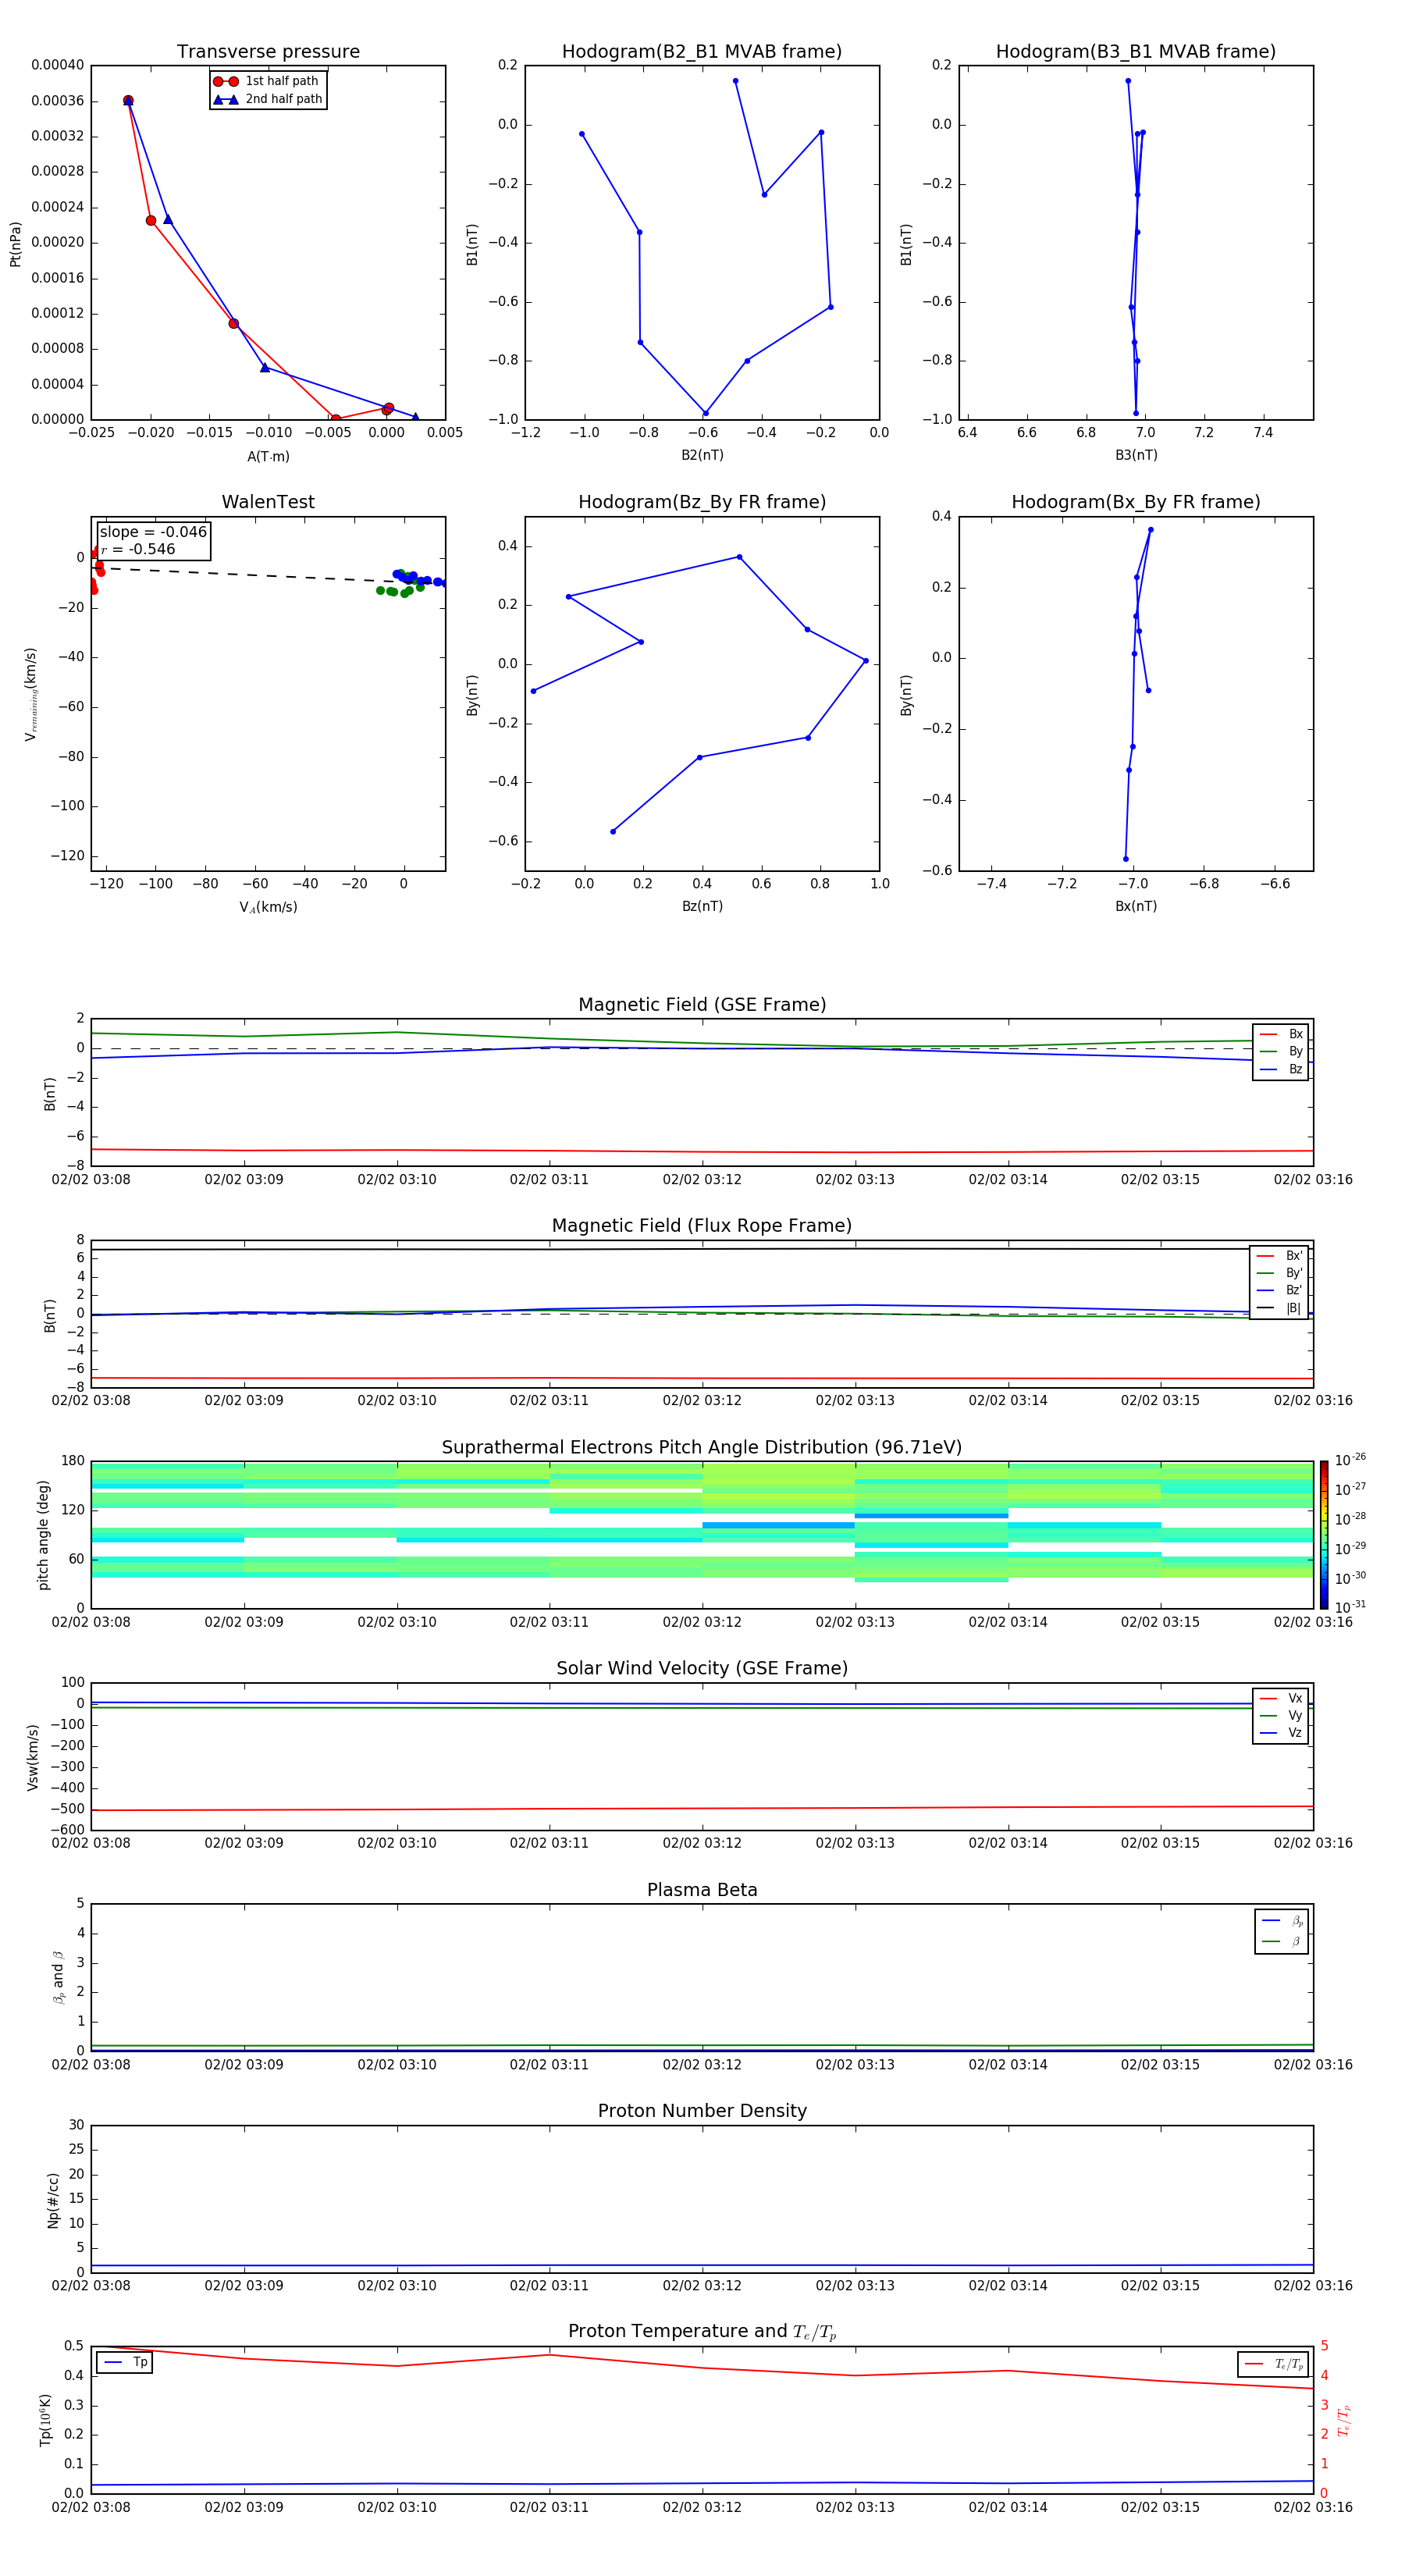Select the 'slope = -0.046' annotation
Image resolution: width=1405 pixels, height=2576 pixels.
153,532
